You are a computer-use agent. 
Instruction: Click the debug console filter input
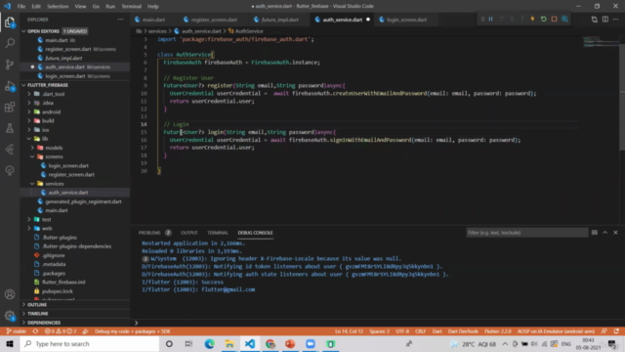click(527, 233)
